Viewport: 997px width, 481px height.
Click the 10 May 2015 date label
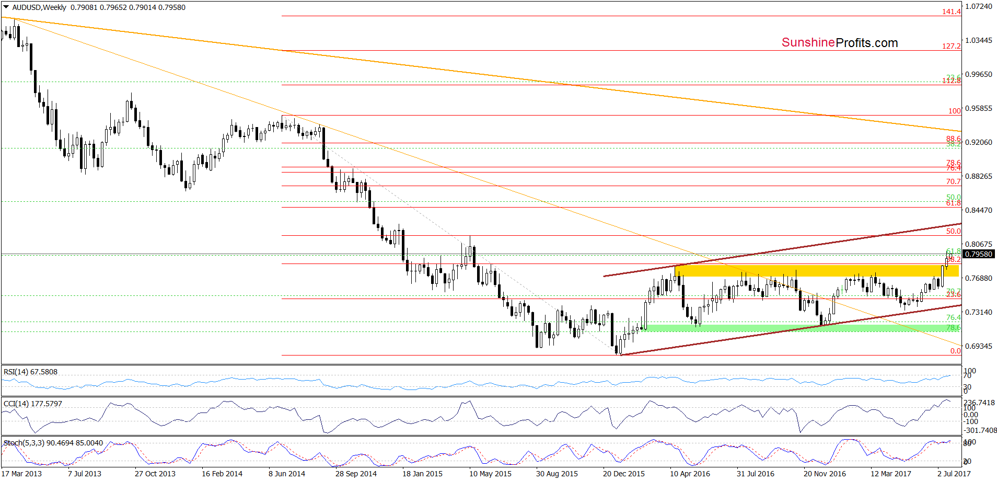(x=490, y=474)
